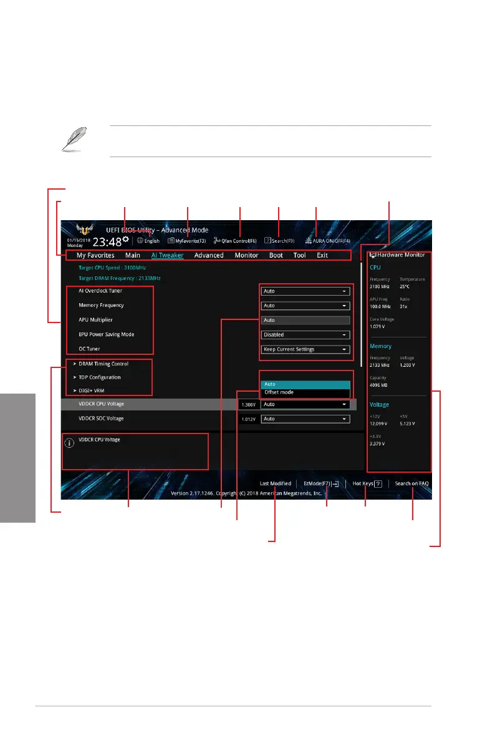The image size is (495, 746).
Task: Open Qfan Control(F6) fan icon
Action: click(x=217, y=241)
